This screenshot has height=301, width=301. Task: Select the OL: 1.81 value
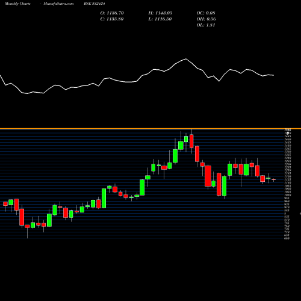(x=206, y=25)
